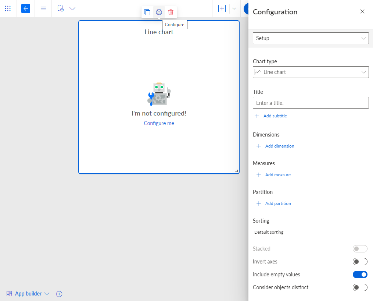Click the Title input field
Viewport: 373px width, 301px height.
coord(311,103)
